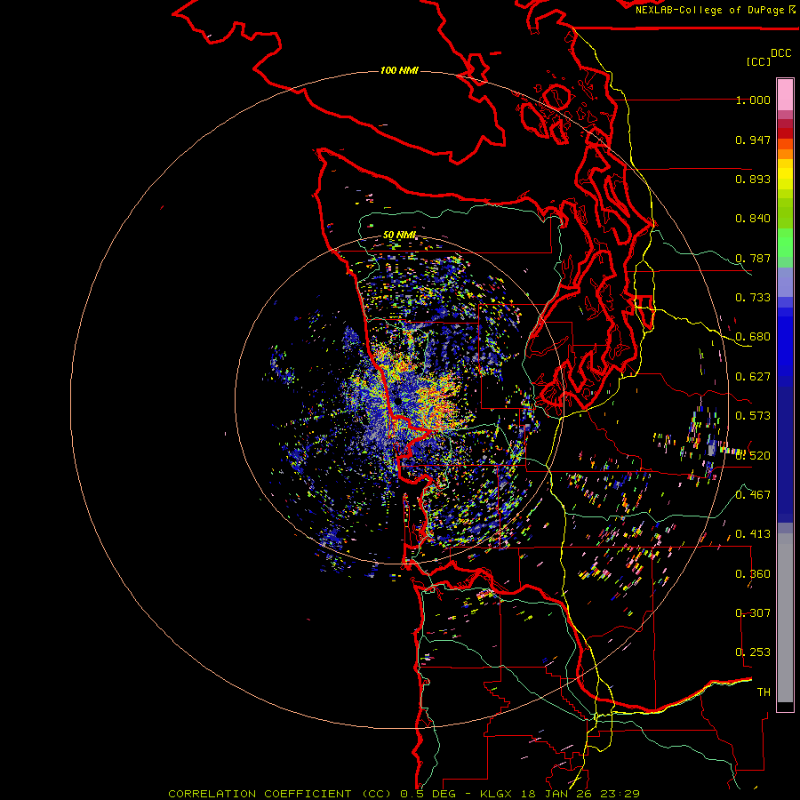This screenshot has height=800, width=800.
Task: Select the 0.947 scale value
Action: 753,140
